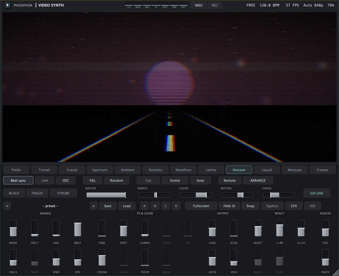Click the 120.0 BPM tempo value
The width and height of the screenshot is (339, 276).
click(x=269, y=5)
